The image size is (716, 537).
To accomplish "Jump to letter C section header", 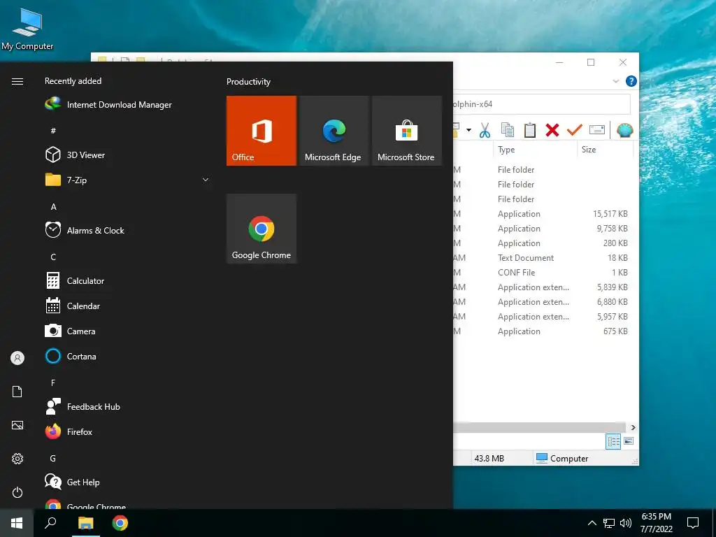I will (x=53, y=257).
